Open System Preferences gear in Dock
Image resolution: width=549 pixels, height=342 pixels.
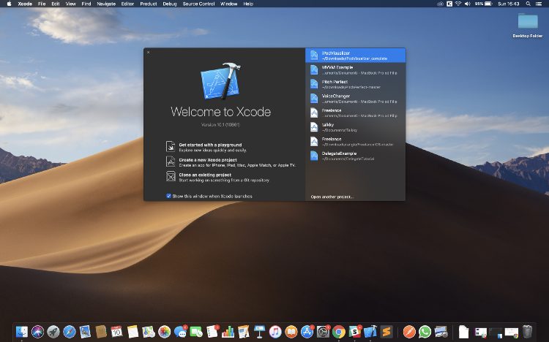323,332
